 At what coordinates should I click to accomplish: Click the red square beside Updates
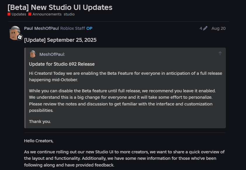pyautogui.click(x=9, y=14)
